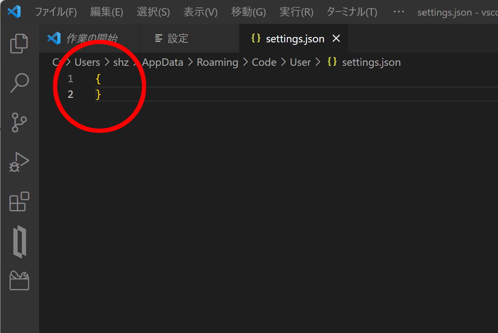Open the Extensions view
This screenshot has height=333, width=498.
pos(19,201)
